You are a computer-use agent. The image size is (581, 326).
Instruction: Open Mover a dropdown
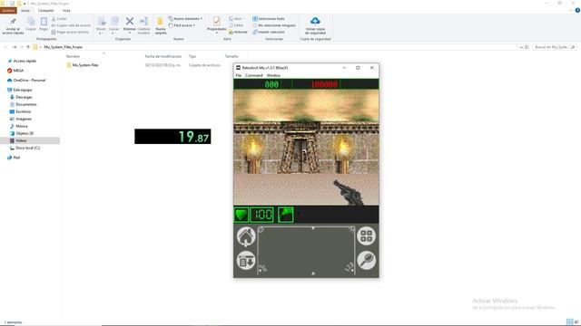point(101,25)
